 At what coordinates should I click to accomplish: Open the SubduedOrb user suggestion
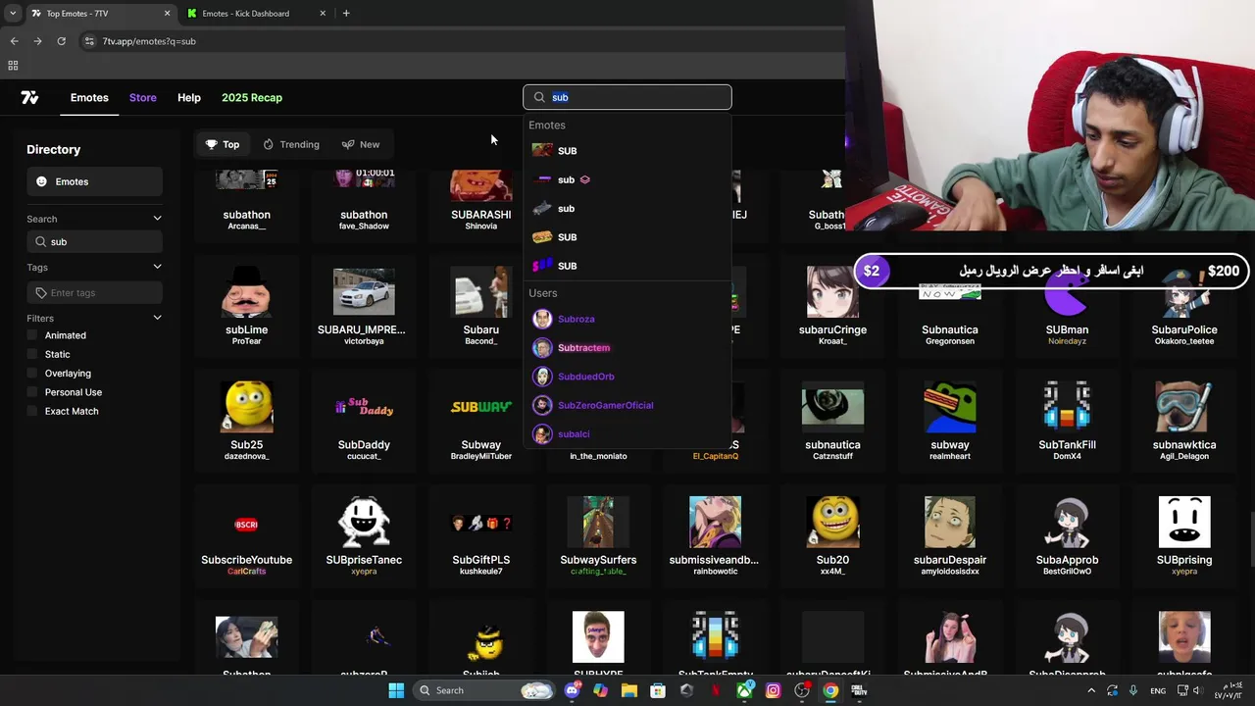pos(627,377)
